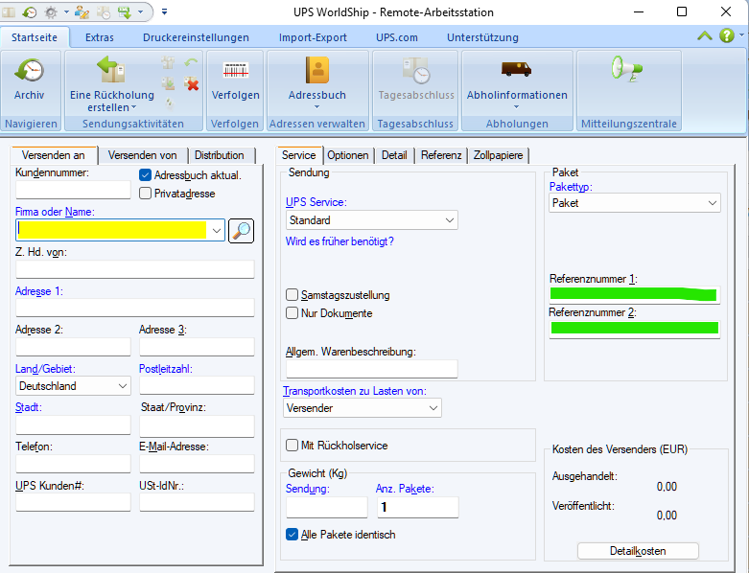749x573 pixels.
Task: Click the Kundennummer input field
Action: point(73,190)
